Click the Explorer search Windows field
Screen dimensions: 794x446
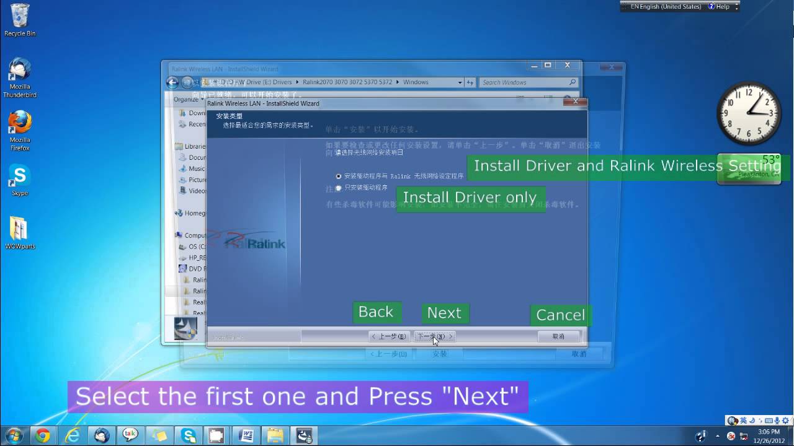pyautogui.click(x=529, y=82)
